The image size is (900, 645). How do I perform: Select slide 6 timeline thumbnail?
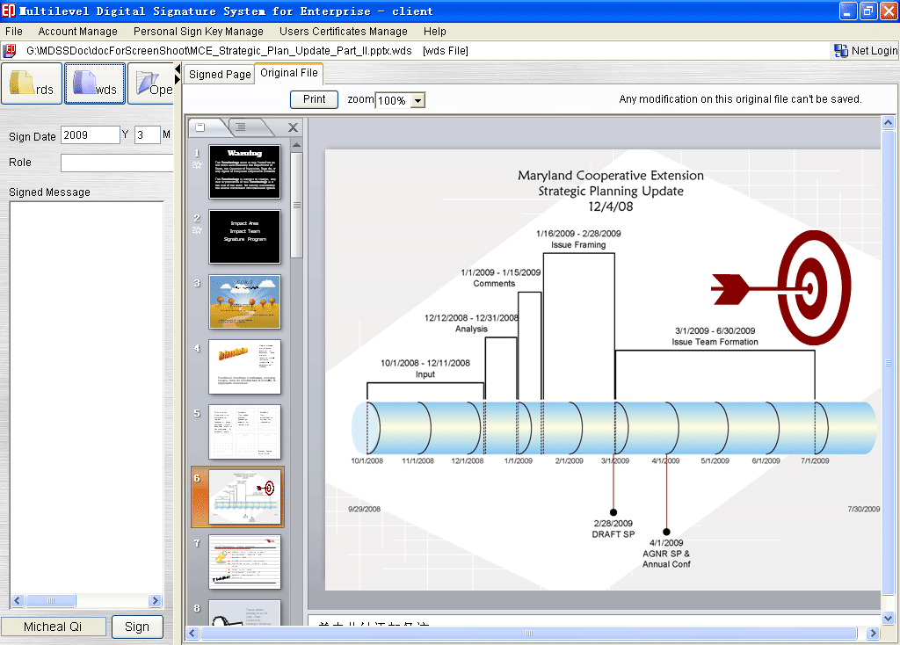244,497
